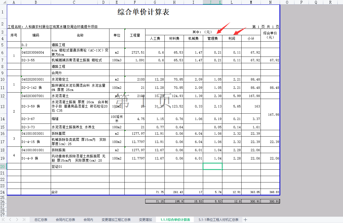Add a new sheet with plus icon
The height and width of the screenshot is (223, 343).
tap(245, 220)
